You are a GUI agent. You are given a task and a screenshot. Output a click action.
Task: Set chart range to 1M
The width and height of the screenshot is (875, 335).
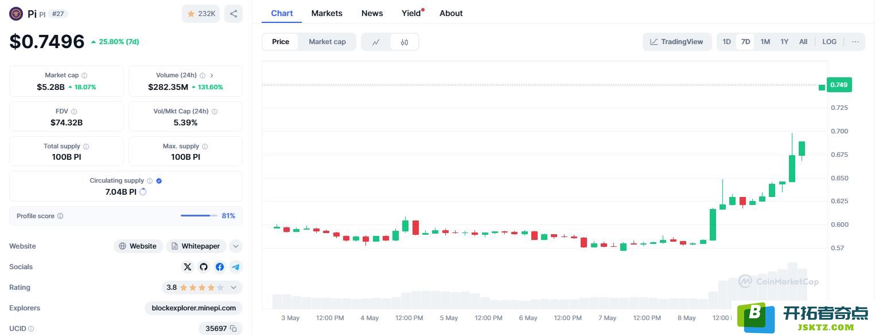click(x=765, y=42)
